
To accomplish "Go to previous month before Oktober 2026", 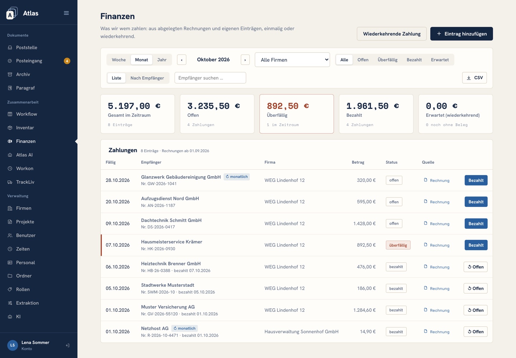I will coord(182,60).
